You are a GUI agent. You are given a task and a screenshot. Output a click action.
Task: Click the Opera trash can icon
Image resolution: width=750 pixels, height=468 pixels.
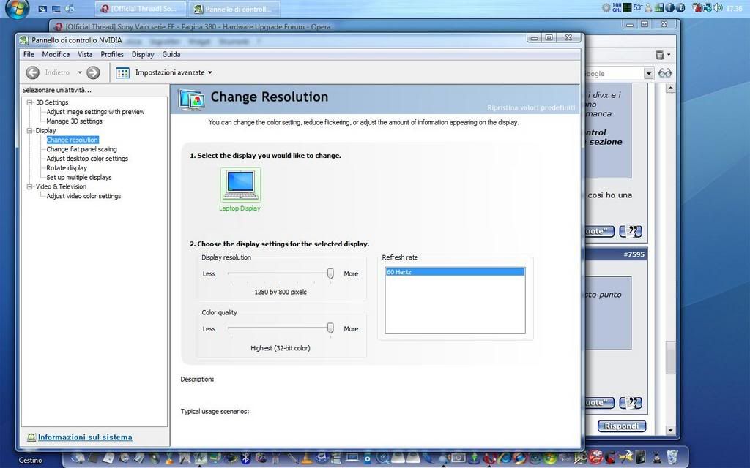[x=659, y=55]
